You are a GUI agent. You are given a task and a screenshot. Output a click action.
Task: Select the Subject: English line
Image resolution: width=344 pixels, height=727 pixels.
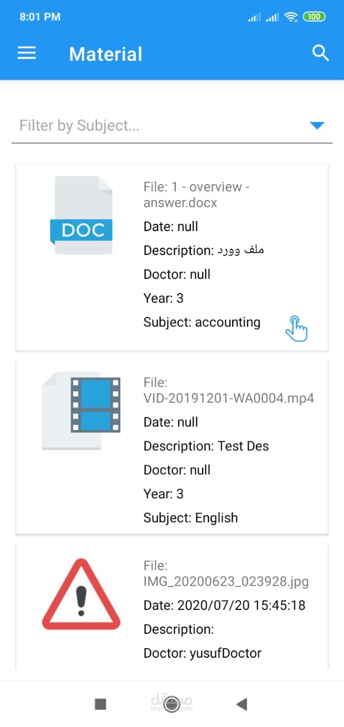pos(191,518)
